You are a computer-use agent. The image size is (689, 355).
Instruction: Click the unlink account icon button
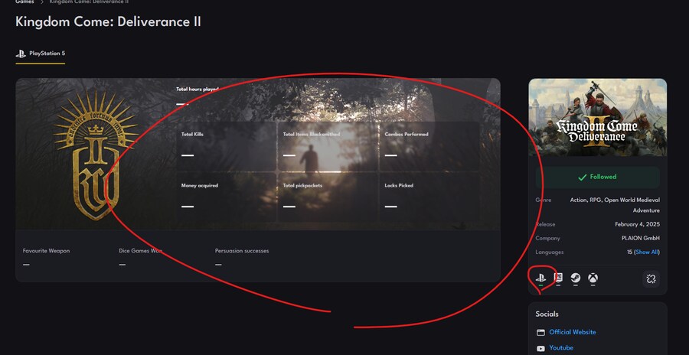[651, 278]
